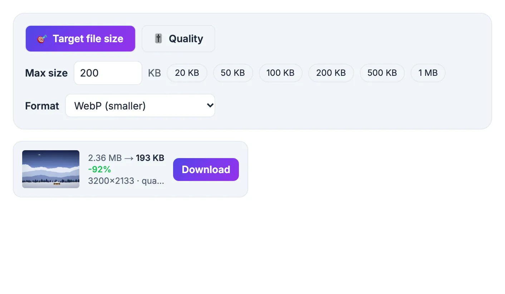The image size is (505, 294).
Task: Click the -92% reduction label
Action: 100,169
